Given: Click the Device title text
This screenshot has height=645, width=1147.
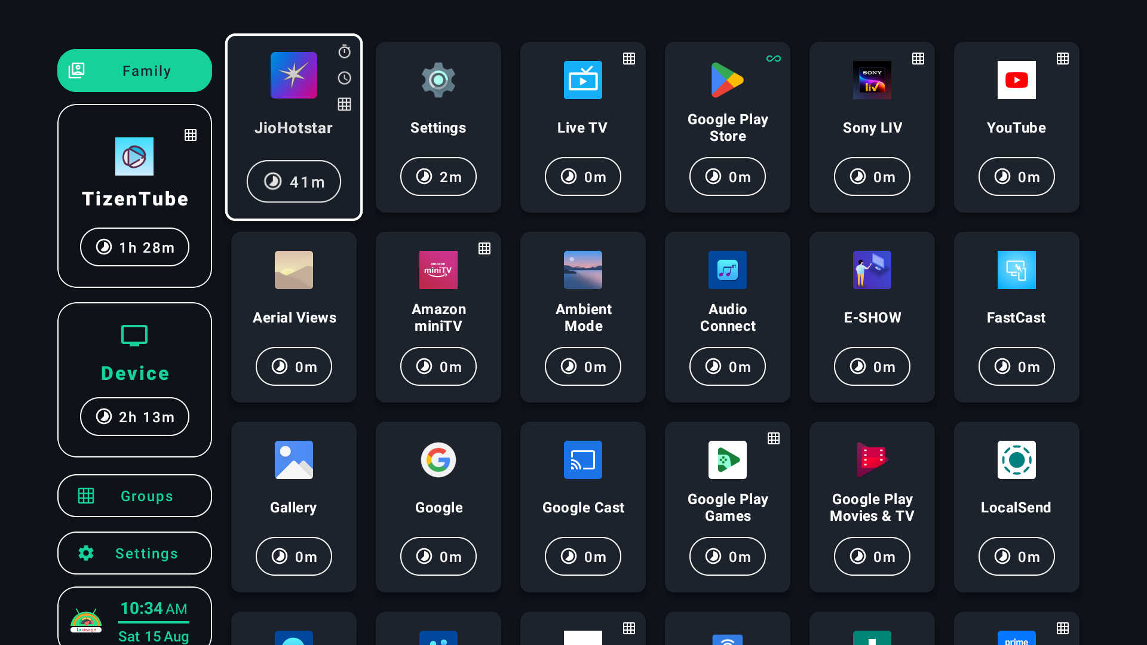Looking at the screenshot, I should [135, 373].
